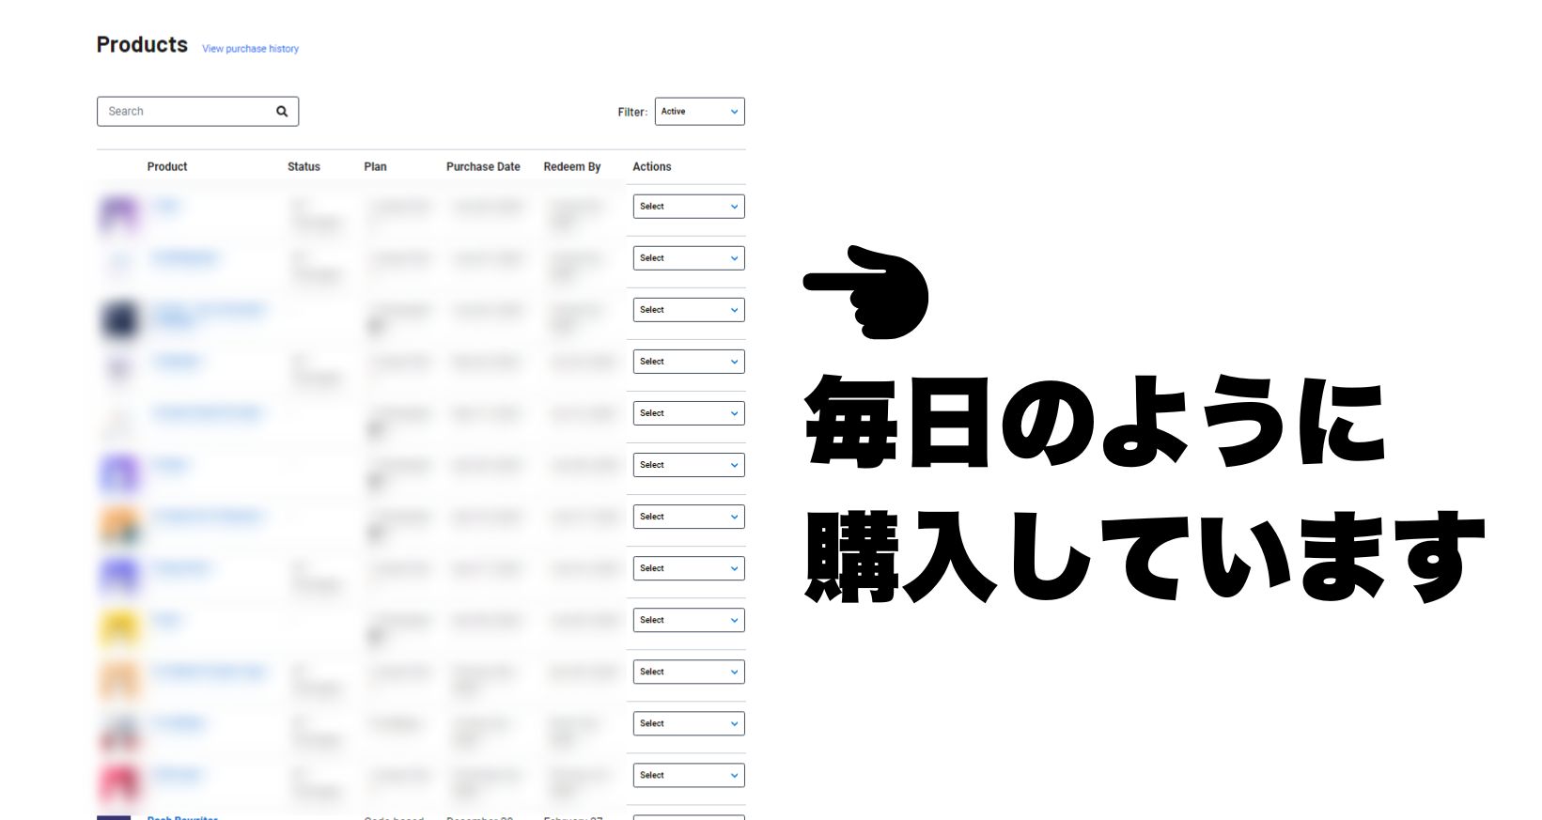Open the Select dropdown in the twelfth product row
The image size is (1542, 820).
[x=688, y=775]
